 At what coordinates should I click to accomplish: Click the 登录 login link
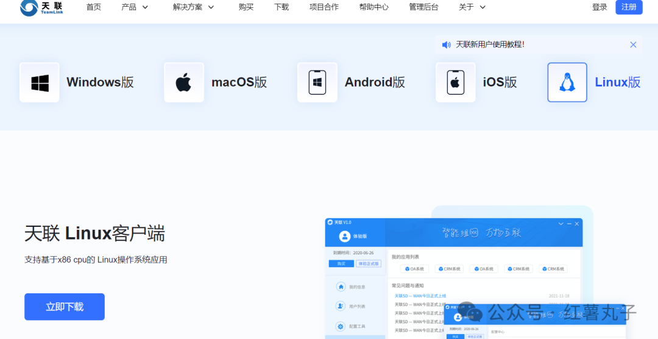600,7
